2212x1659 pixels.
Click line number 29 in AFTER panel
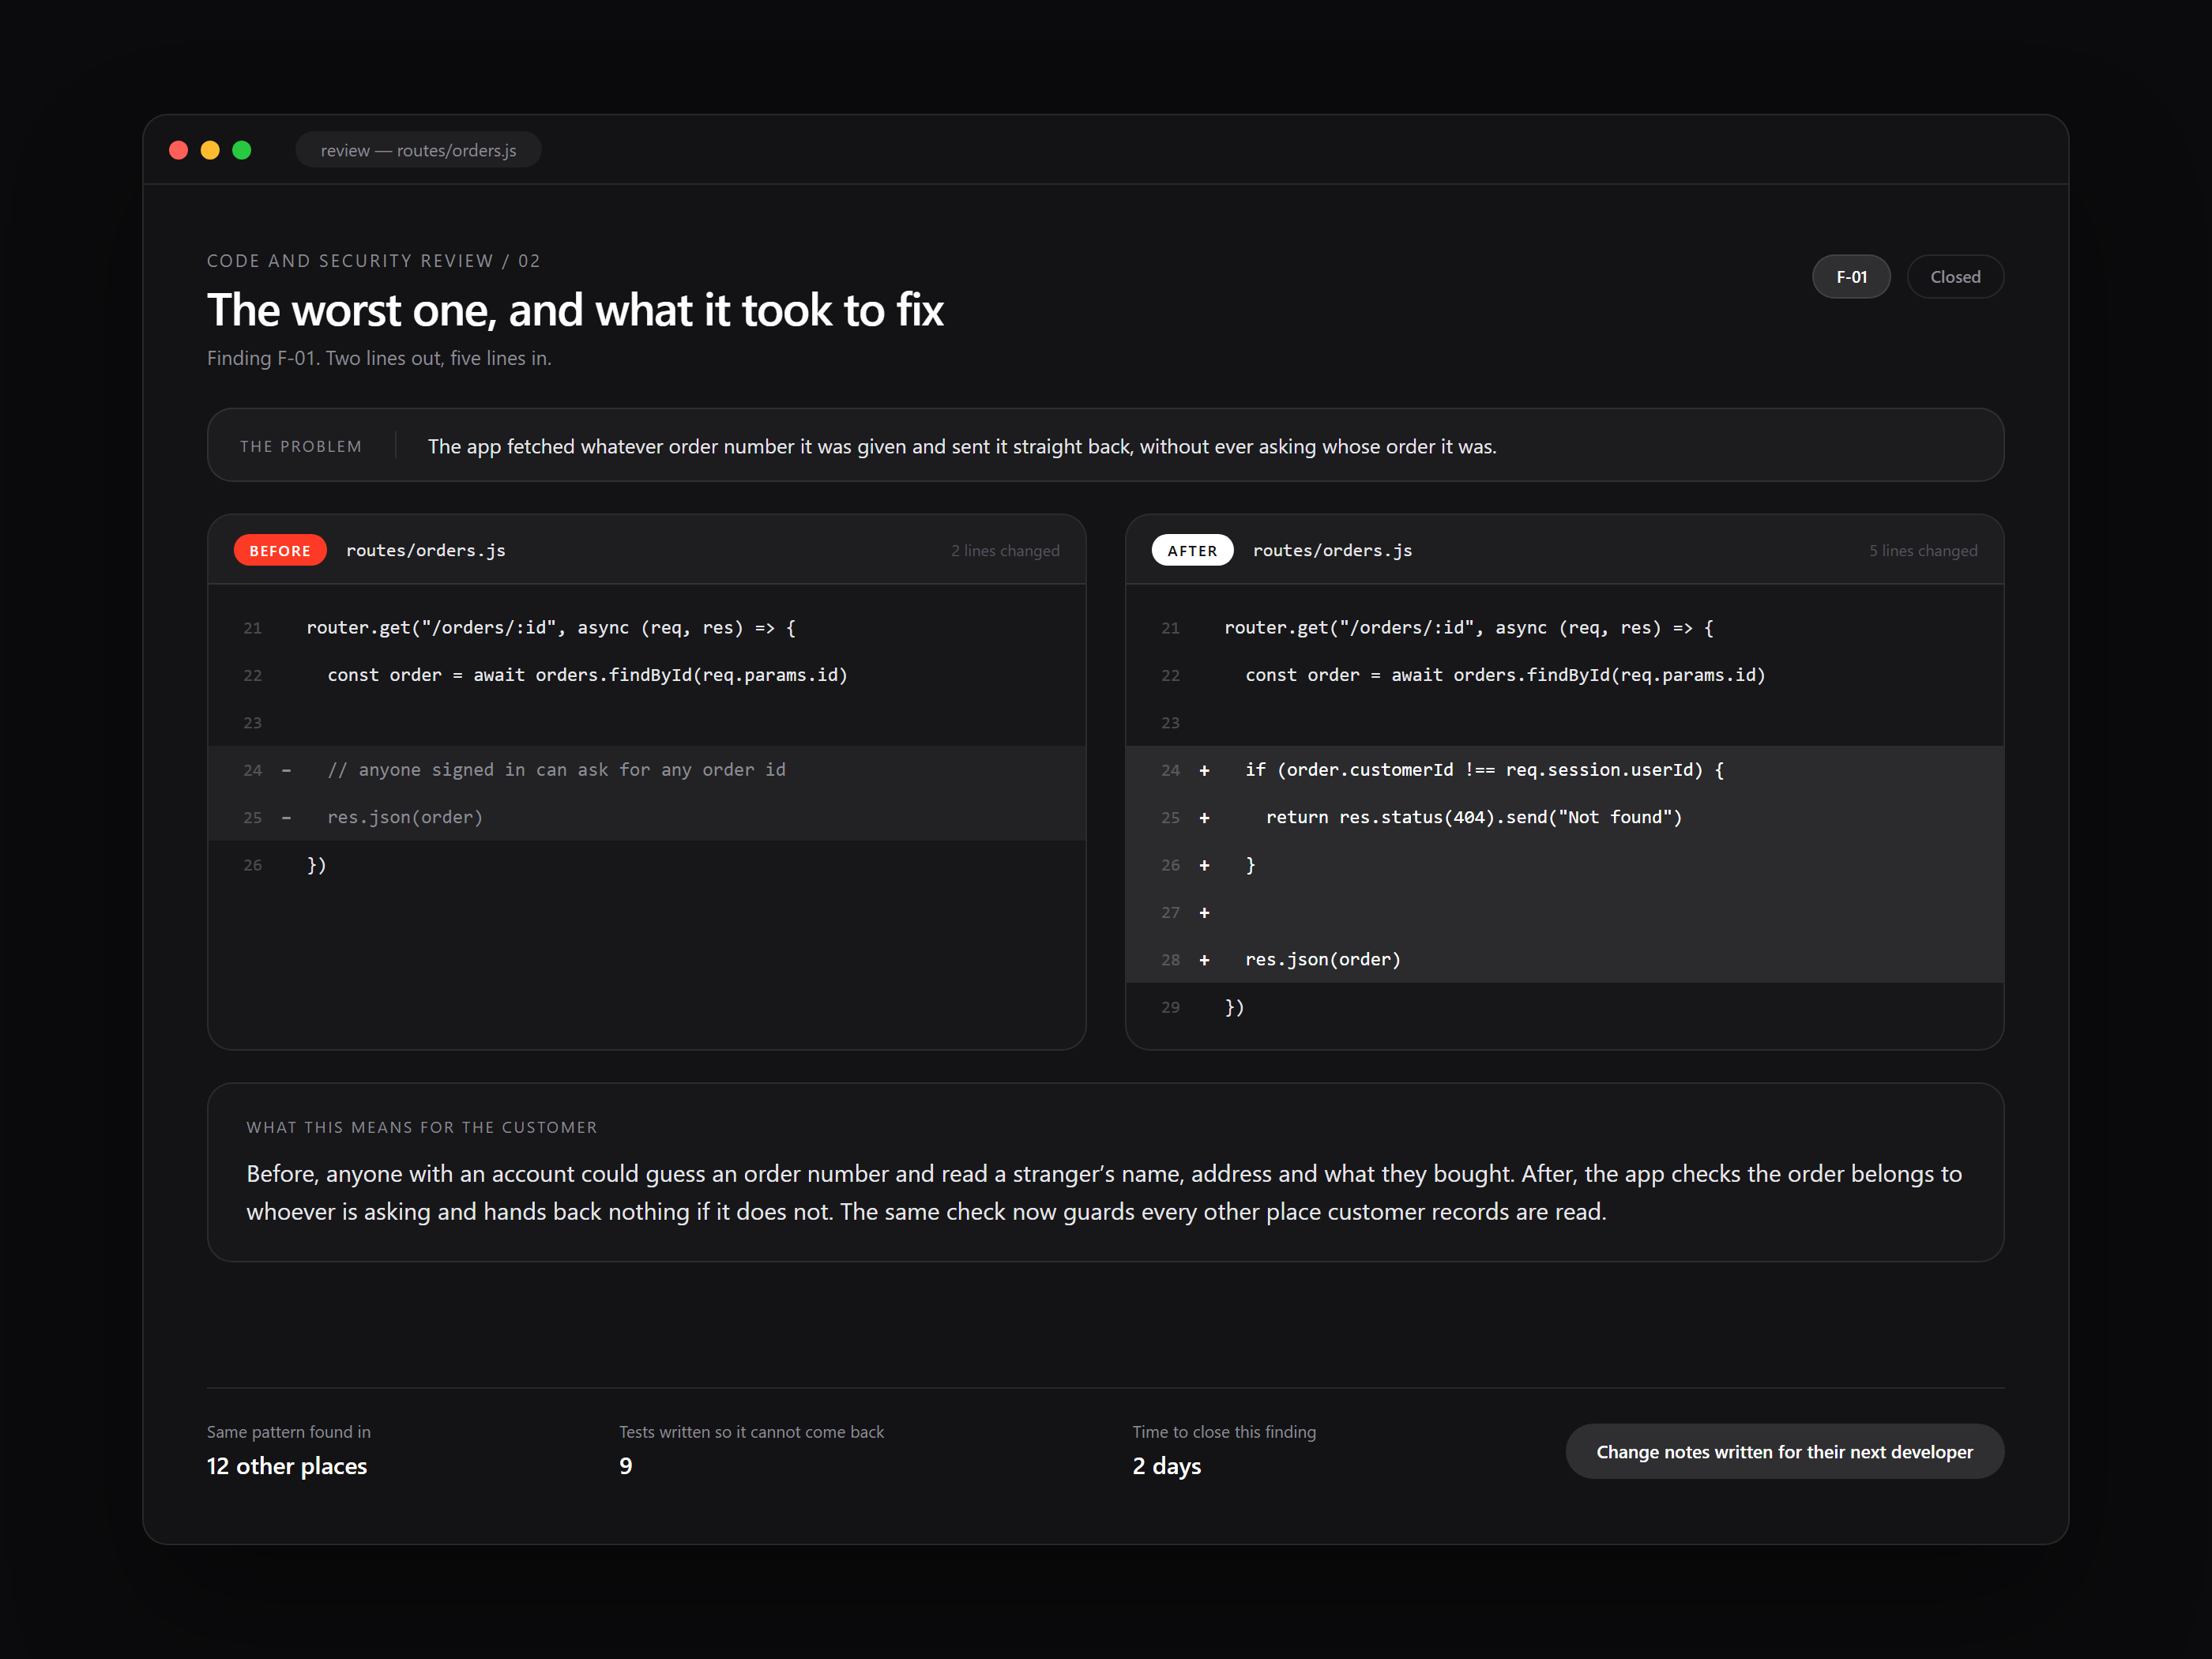(1171, 1007)
